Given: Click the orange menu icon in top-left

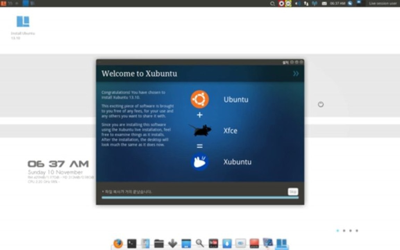Looking at the screenshot, I should pyautogui.click(x=3, y=3).
